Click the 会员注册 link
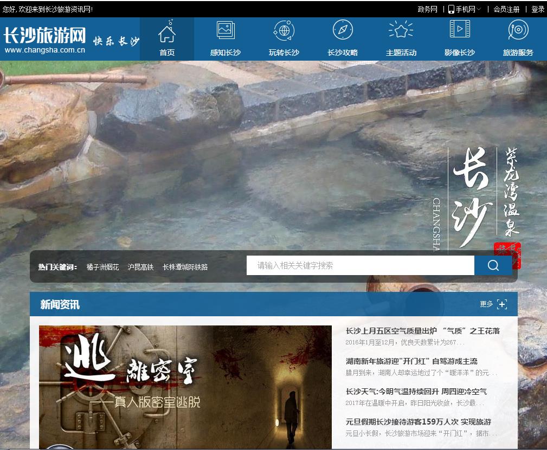547x450 pixels. (x=506, y=9)
